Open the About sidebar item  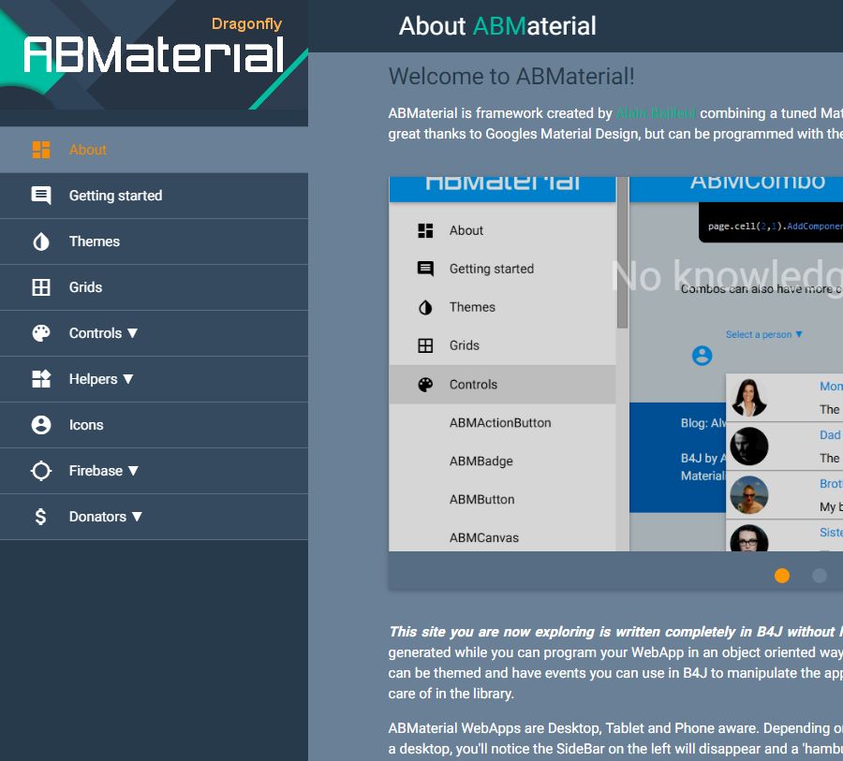click(x=154, y=150)
